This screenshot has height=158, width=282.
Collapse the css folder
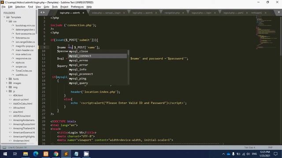(x=7, y=22)
